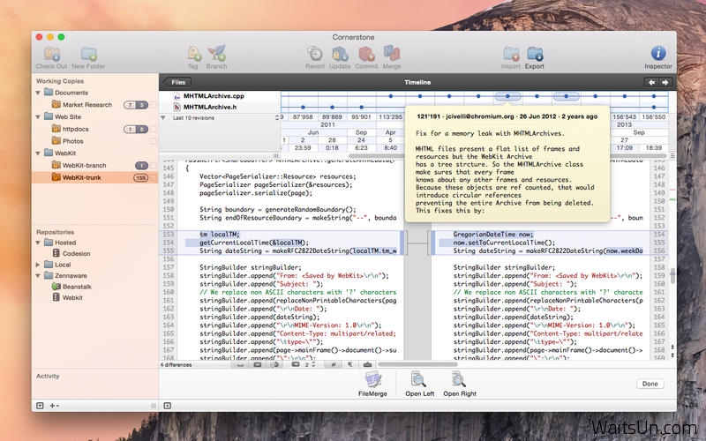Launch FileMerge for this comparison
706x441 pixels.
coord(372,380)
